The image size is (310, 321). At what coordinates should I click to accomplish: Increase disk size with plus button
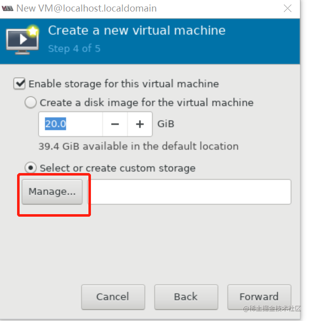[140, 124]
